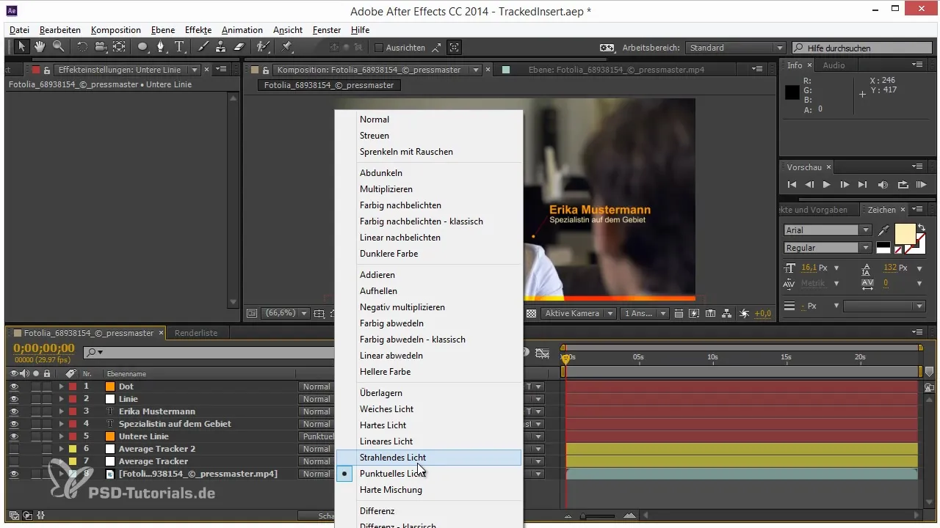
Task: Open the Effekte menu
Action: (x=198, y=30)
